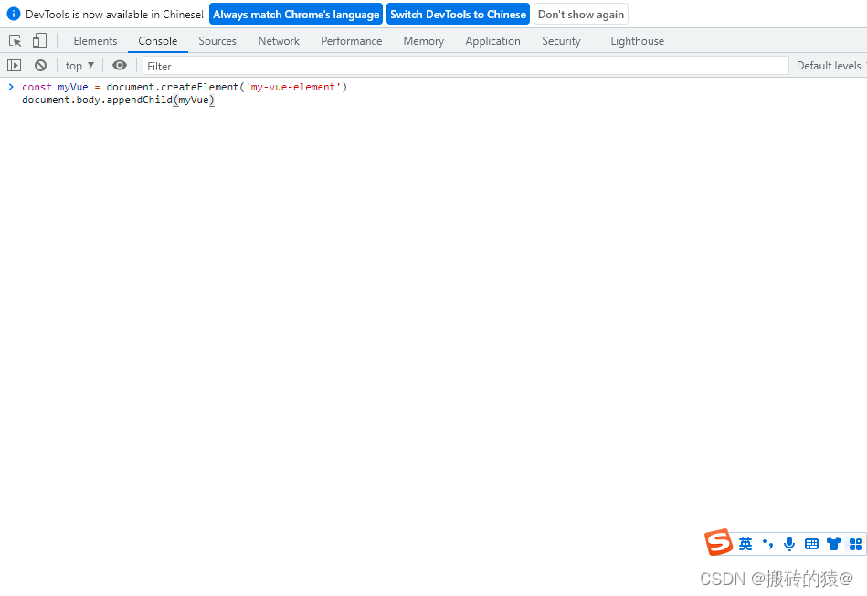Show the console sidebar icon

tap(14, 65)
